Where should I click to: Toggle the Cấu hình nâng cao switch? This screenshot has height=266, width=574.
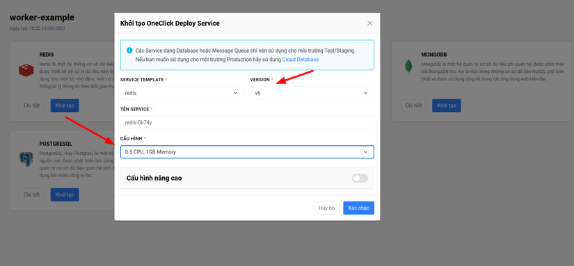click(360, 178)
